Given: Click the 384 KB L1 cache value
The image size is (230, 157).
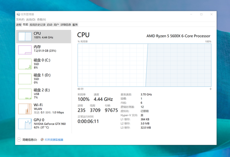Looking at the screenshot, I should (x=145, y=119).
